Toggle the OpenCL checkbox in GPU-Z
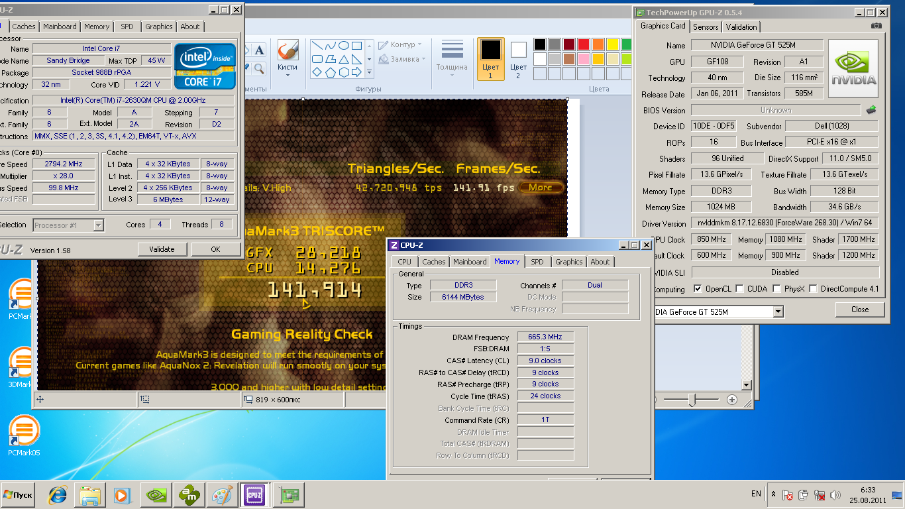 pos(698,289)
